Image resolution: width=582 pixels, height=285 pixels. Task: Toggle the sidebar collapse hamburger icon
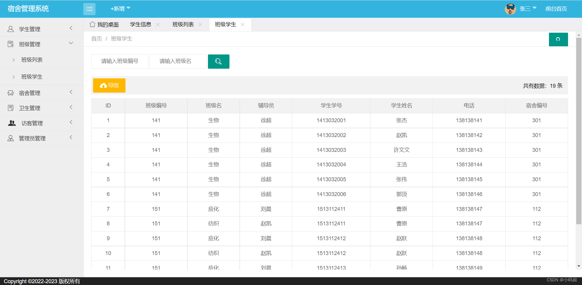89,9
